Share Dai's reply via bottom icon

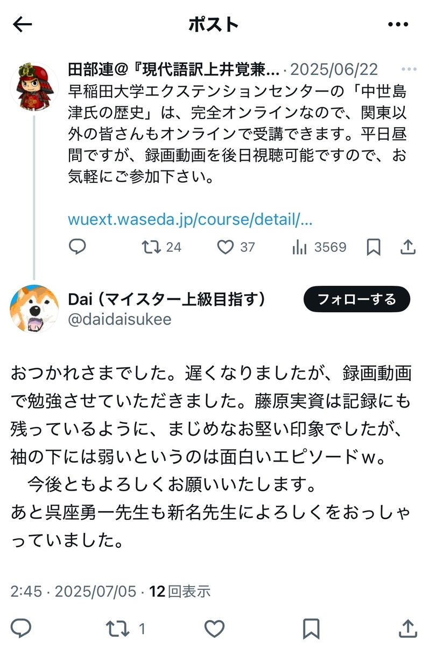pyautogui.click(x=408, y=628)
